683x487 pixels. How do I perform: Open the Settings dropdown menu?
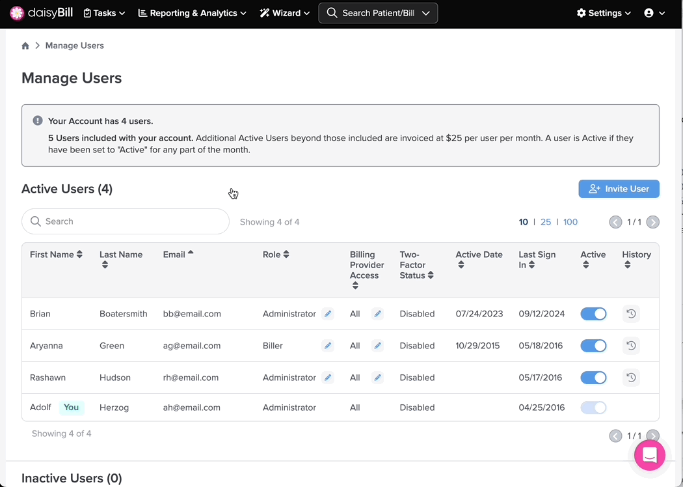pyautogui.click(x=604, y=13)
